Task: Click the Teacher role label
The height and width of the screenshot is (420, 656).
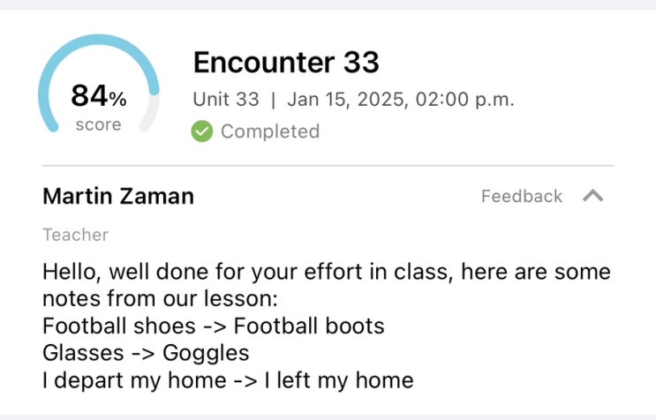Action: coord(75,235)
